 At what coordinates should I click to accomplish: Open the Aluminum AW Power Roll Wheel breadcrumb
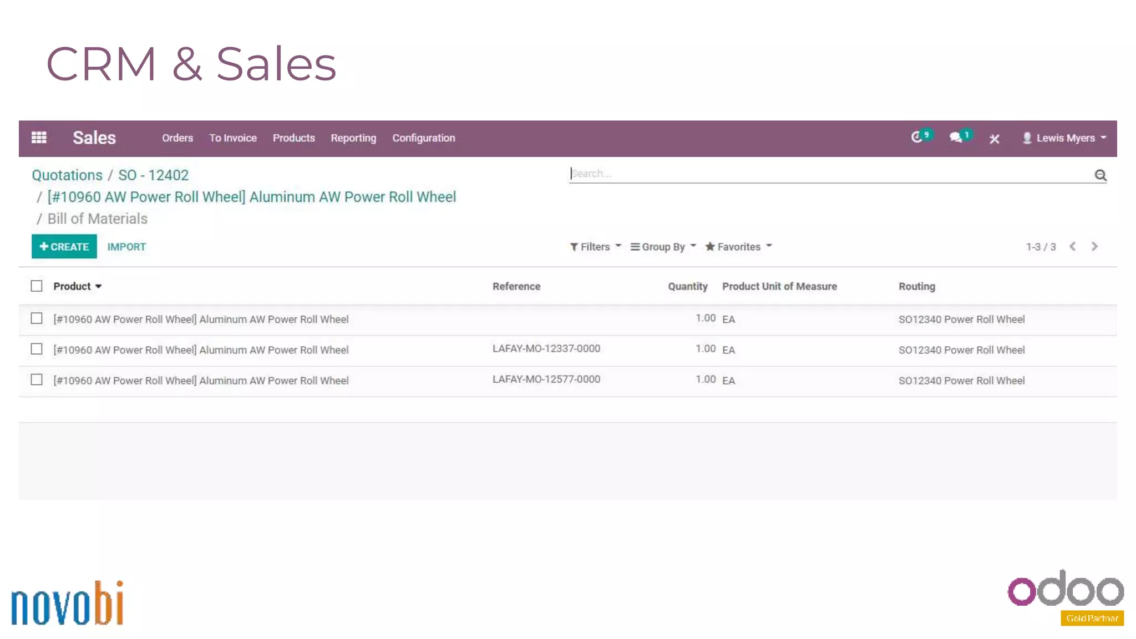click(252, 197)
